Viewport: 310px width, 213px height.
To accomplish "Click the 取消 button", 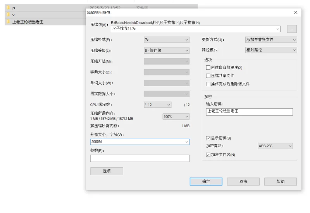I will 243,181.
